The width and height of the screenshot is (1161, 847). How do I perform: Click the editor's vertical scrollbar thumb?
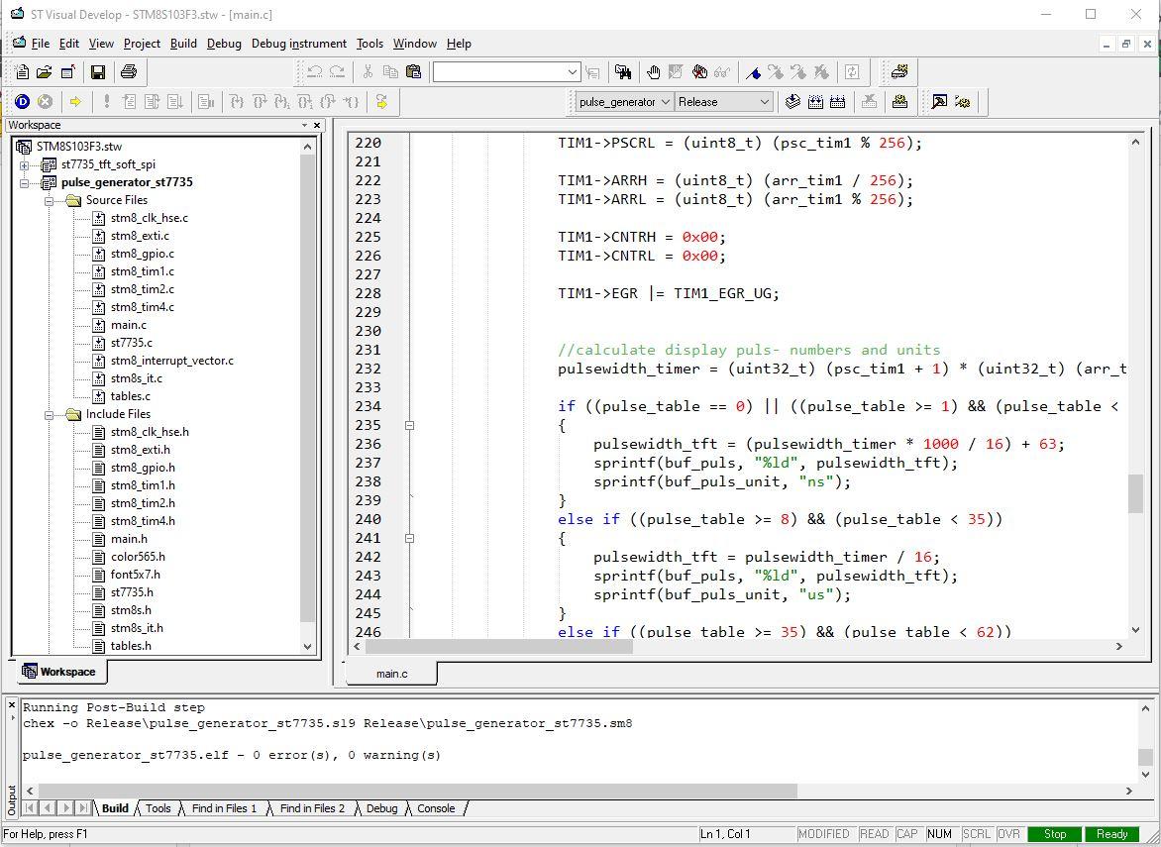1135,493
